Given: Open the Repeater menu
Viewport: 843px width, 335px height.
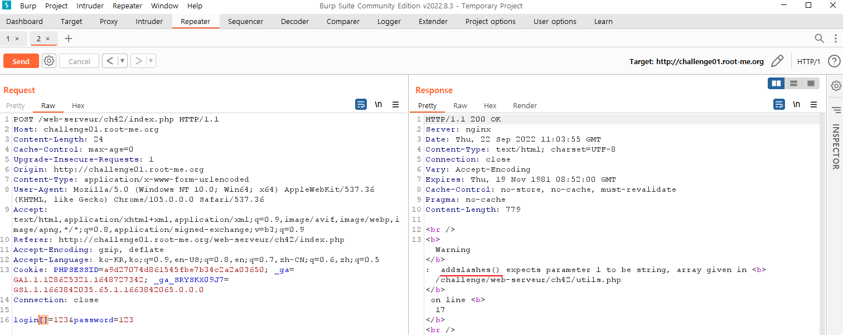Looking at the screenshot, I should point(127,6).
